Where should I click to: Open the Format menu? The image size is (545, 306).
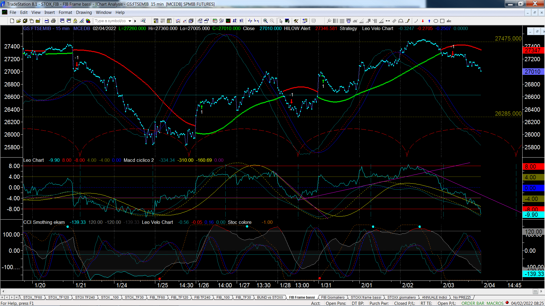[65, 12]
